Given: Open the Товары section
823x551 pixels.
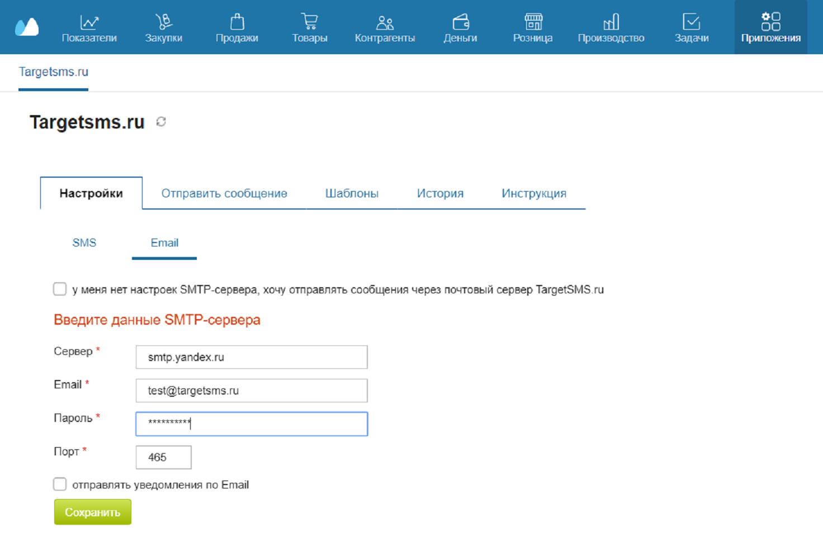Looking at the screenshot, I should point(310,28).
